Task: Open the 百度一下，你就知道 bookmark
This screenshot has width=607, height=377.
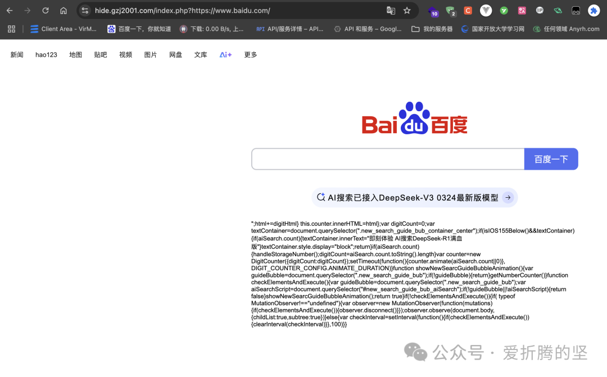Action: click(x=139, y=29)
